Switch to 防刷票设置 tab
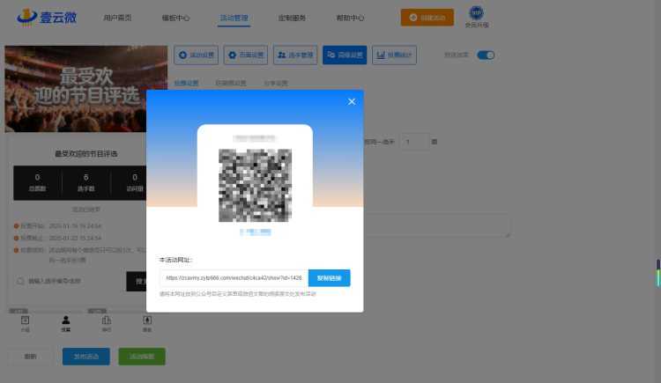 [x=231, y=84]
